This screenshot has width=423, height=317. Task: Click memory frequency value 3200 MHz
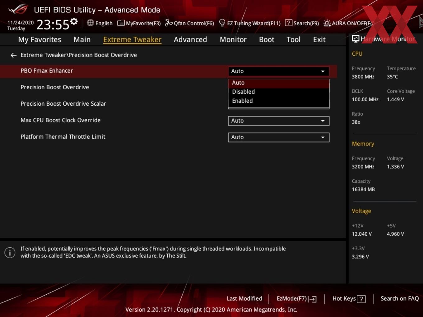(363, 167)
